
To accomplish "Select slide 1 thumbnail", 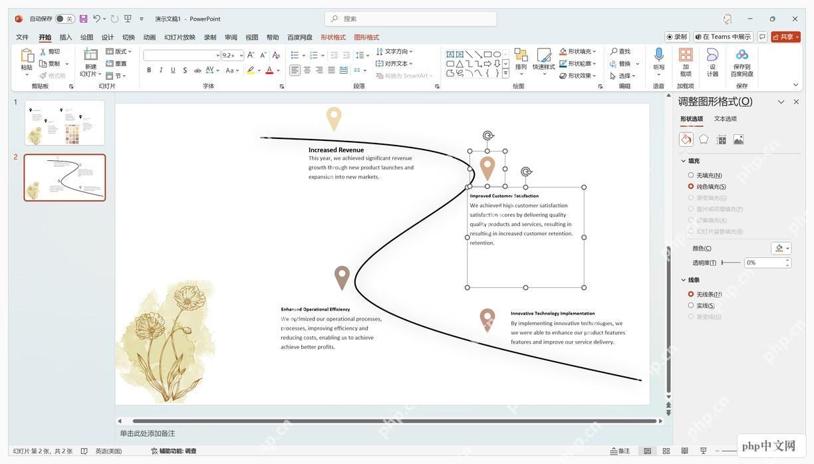I will tap(65, 123).
